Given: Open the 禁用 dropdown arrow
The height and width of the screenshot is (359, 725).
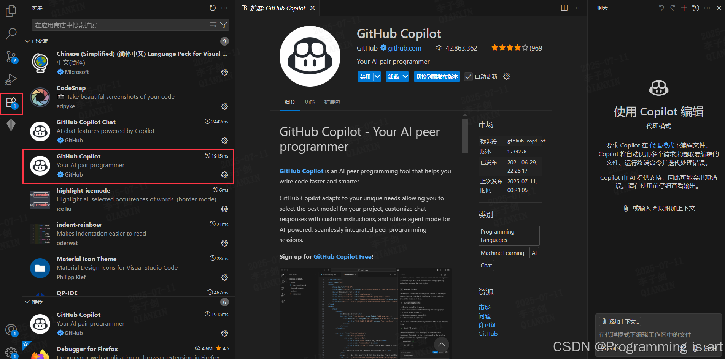Looking at the screenshot, I should tap(377, 77).
